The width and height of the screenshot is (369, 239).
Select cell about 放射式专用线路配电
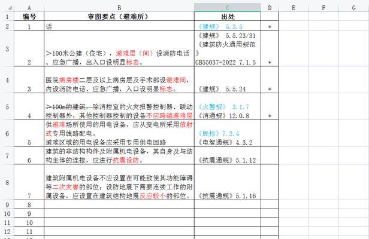pyautogui.click(x=119, y=133)
